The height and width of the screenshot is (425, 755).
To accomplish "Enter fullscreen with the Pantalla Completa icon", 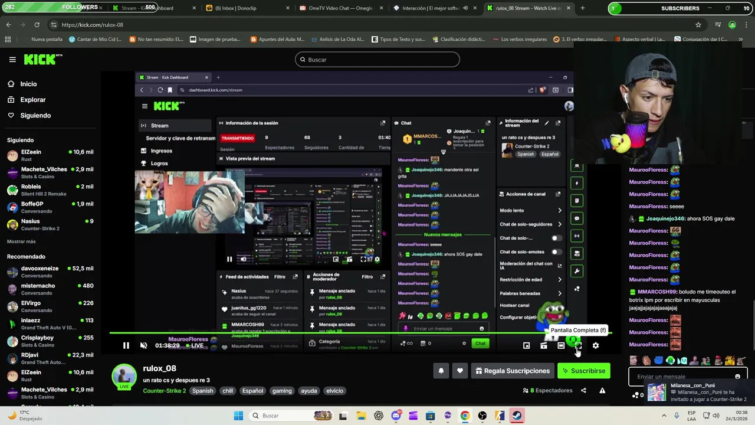I will [578, 345].
